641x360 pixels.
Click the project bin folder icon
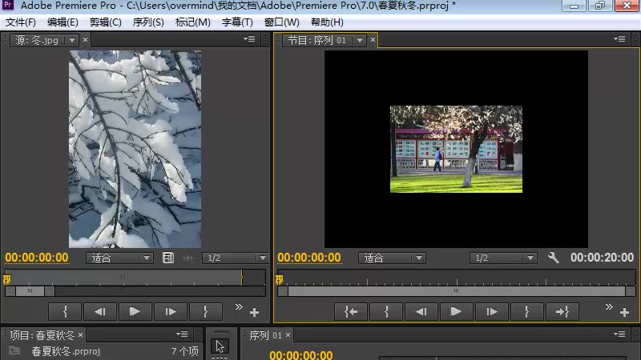coord(14,350)
